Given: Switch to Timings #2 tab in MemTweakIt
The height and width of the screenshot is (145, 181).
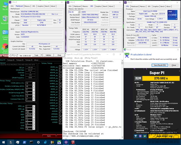Looking at the screenshot, I should tap(10, 60).
